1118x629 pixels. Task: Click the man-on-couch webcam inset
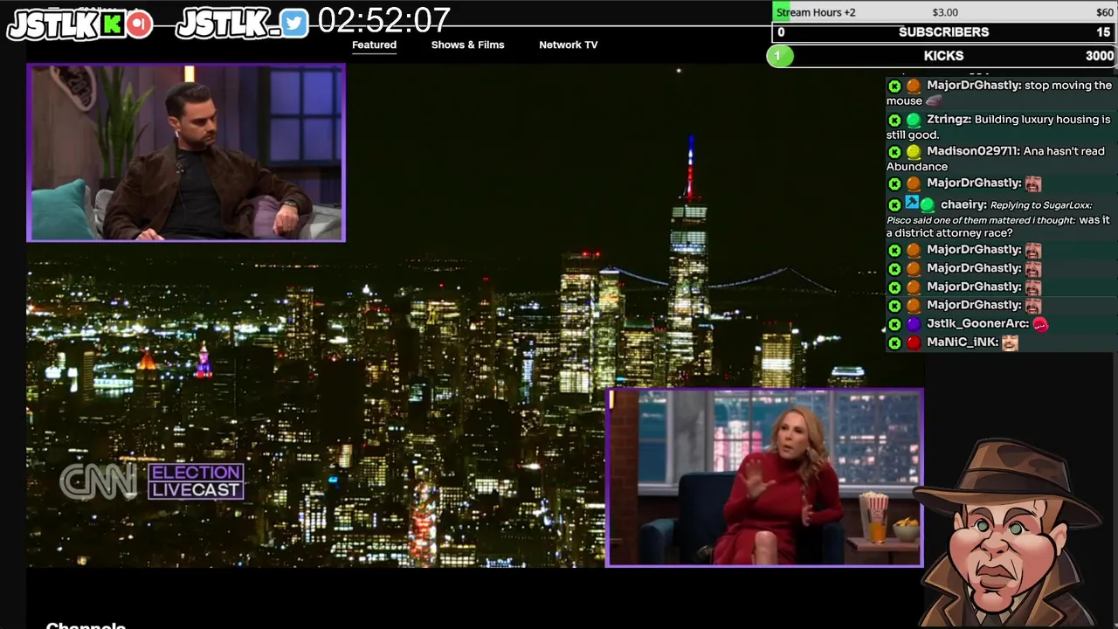[x=186, y=152]
